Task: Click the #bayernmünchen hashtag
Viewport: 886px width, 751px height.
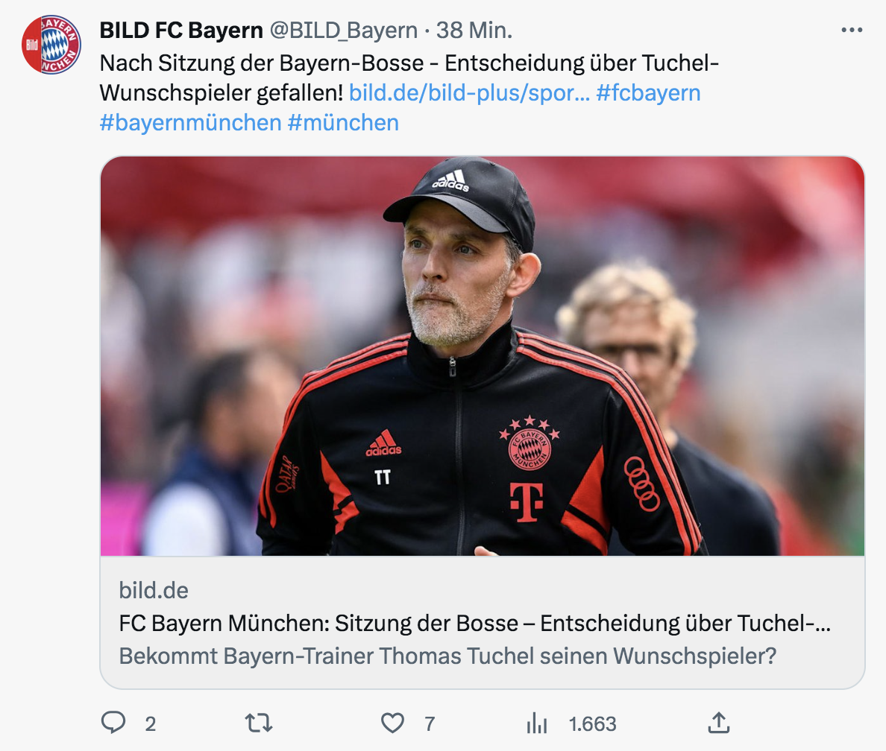Action: pyautogui.click(x=190, y=122)
